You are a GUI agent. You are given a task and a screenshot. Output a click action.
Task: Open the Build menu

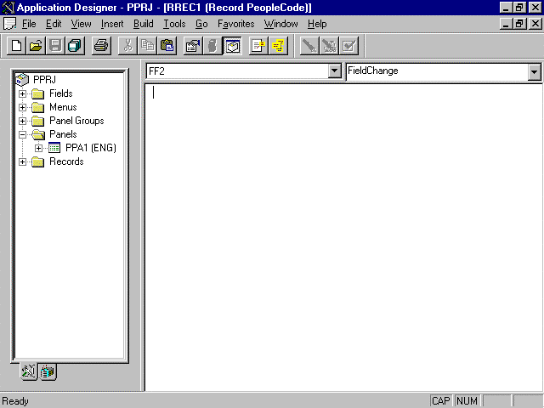click(x=144, y=24)
